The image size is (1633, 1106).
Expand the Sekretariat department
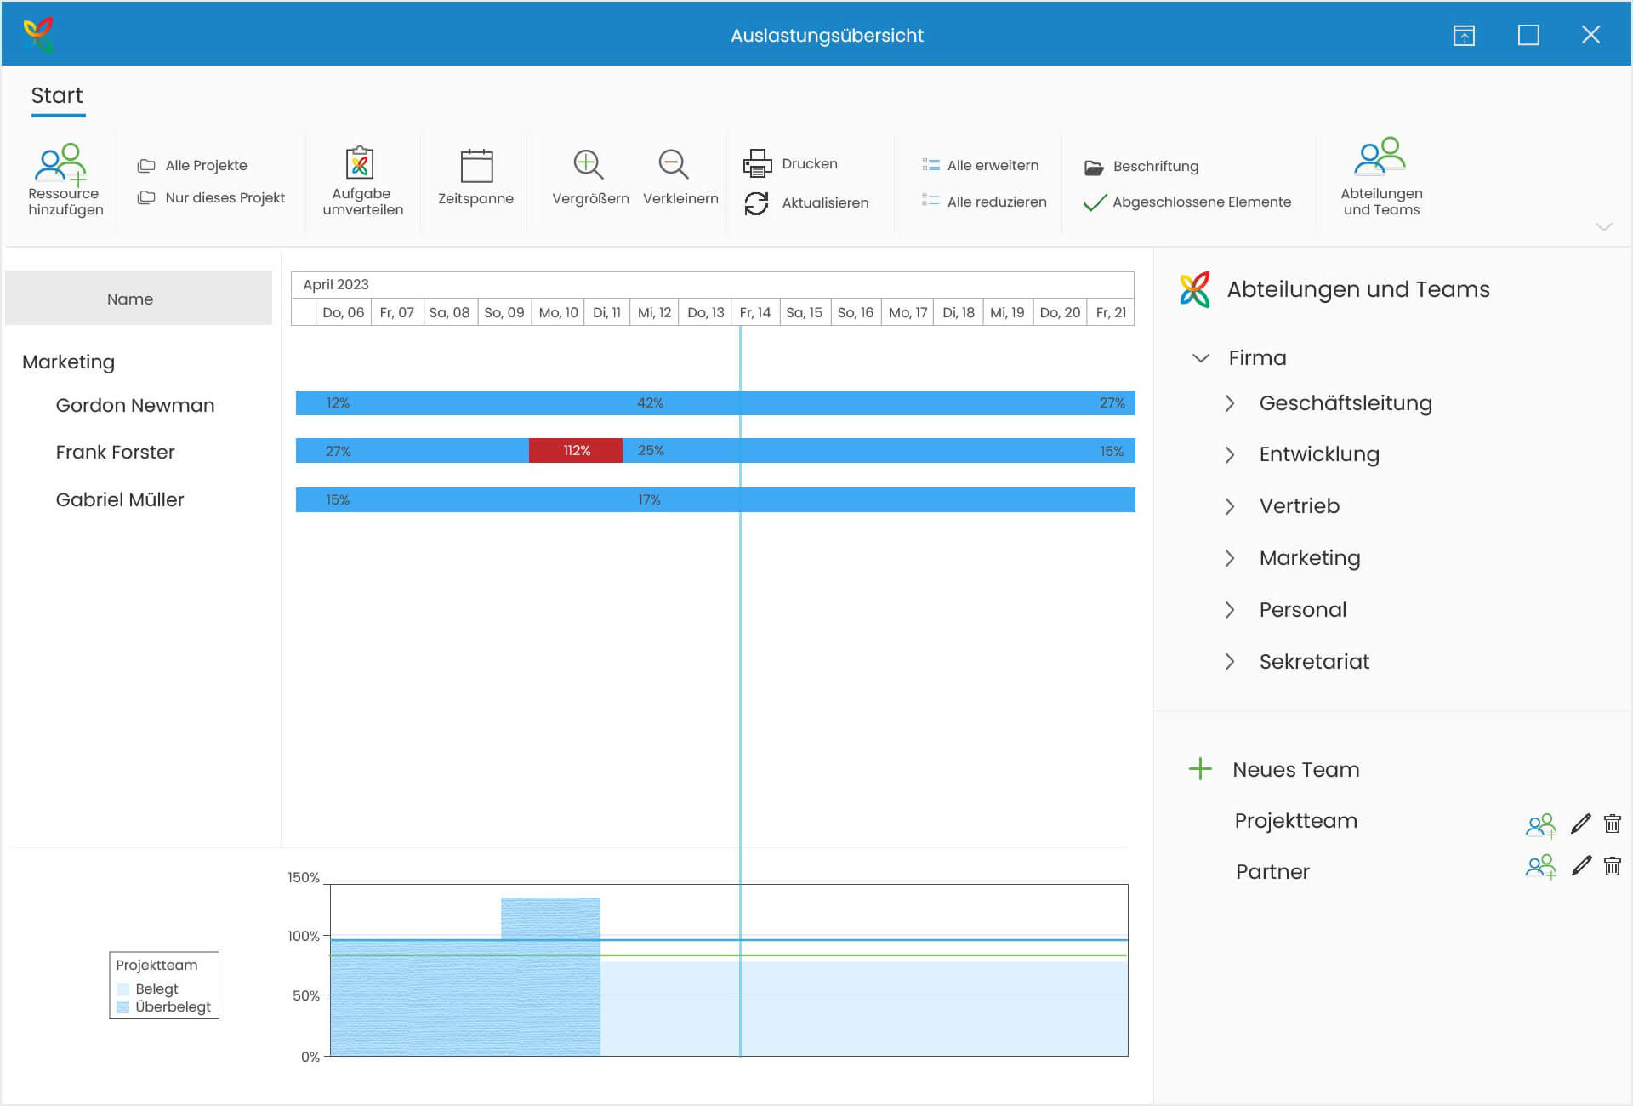coord(1230,662)
